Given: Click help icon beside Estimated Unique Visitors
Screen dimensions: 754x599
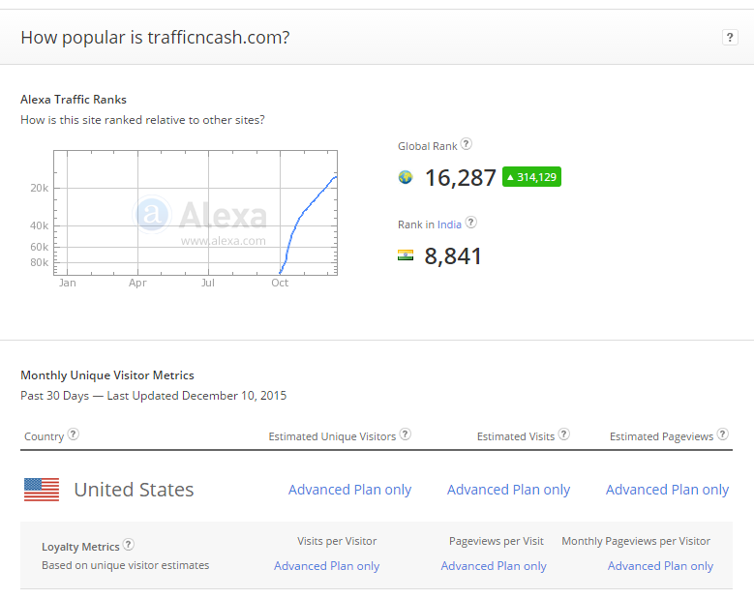Looking at the screenshot, I should coord(406,435).
